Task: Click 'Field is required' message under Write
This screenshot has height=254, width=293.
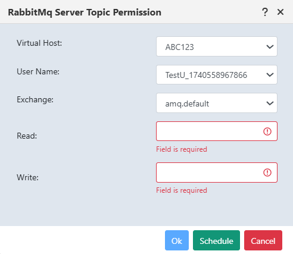Action: [x=182, y=190]
